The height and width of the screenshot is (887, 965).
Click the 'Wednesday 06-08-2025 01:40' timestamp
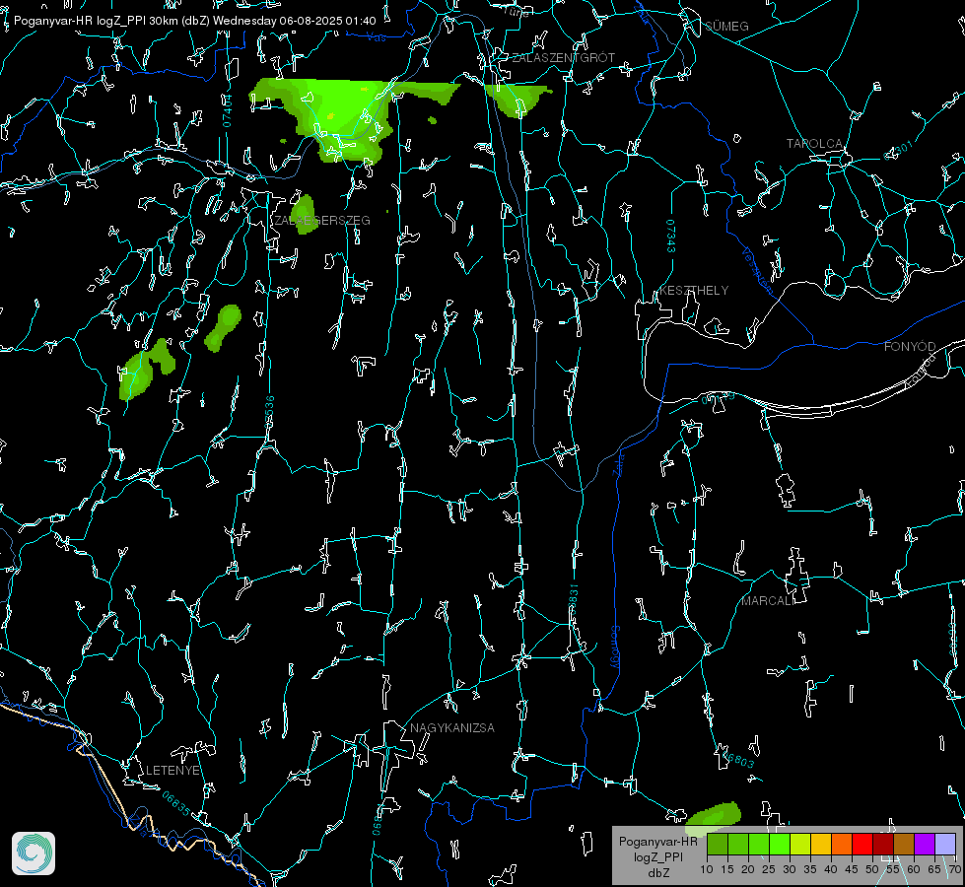click(294, 21)
